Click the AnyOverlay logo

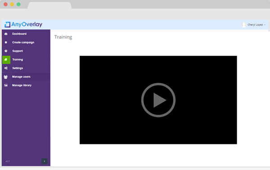tap(23, 24)
